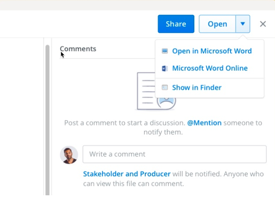Click the Open button

pyautogui.click(x=217, y=24)
